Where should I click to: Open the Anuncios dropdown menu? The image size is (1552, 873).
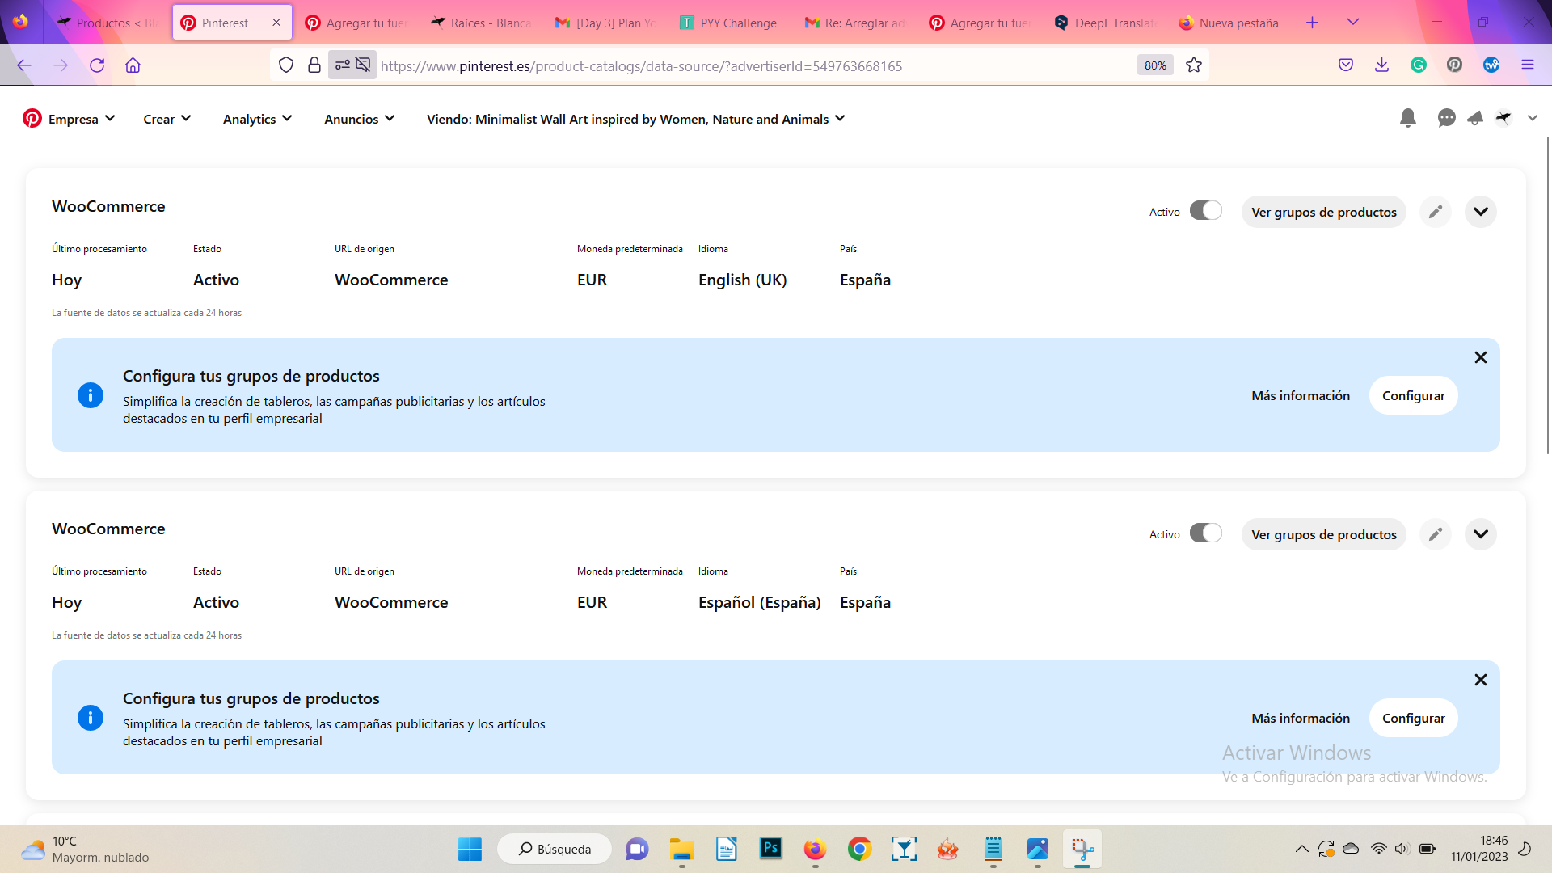[360, 119]
